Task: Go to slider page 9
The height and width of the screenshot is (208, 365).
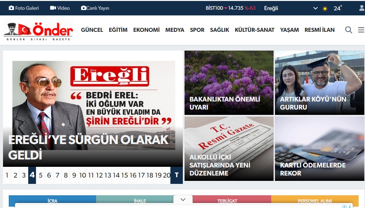Action: (74, 175)
